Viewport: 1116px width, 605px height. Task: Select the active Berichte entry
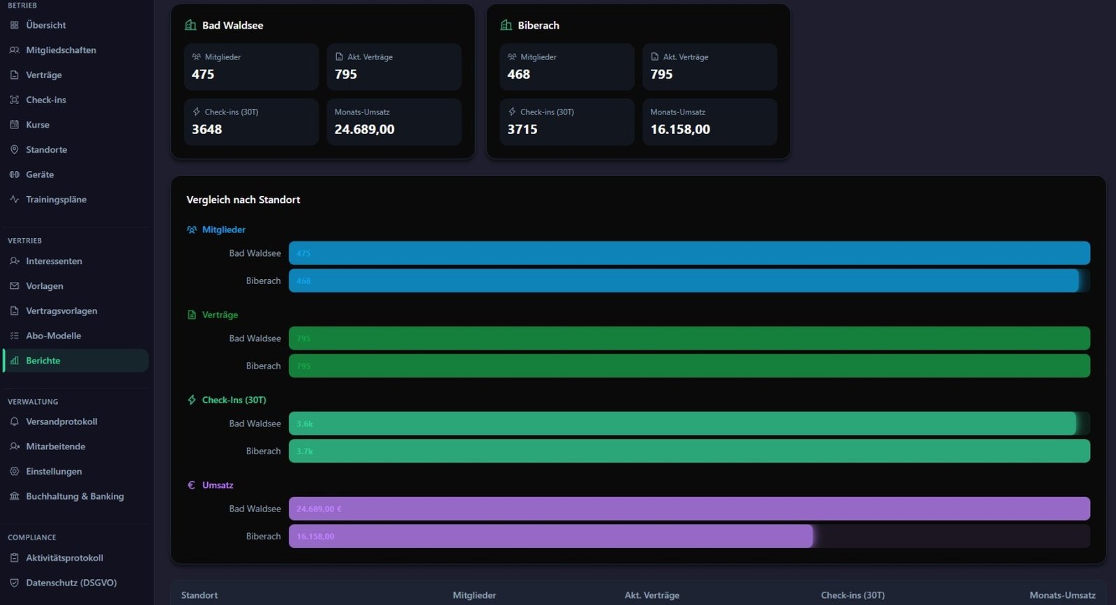point(75,361)
